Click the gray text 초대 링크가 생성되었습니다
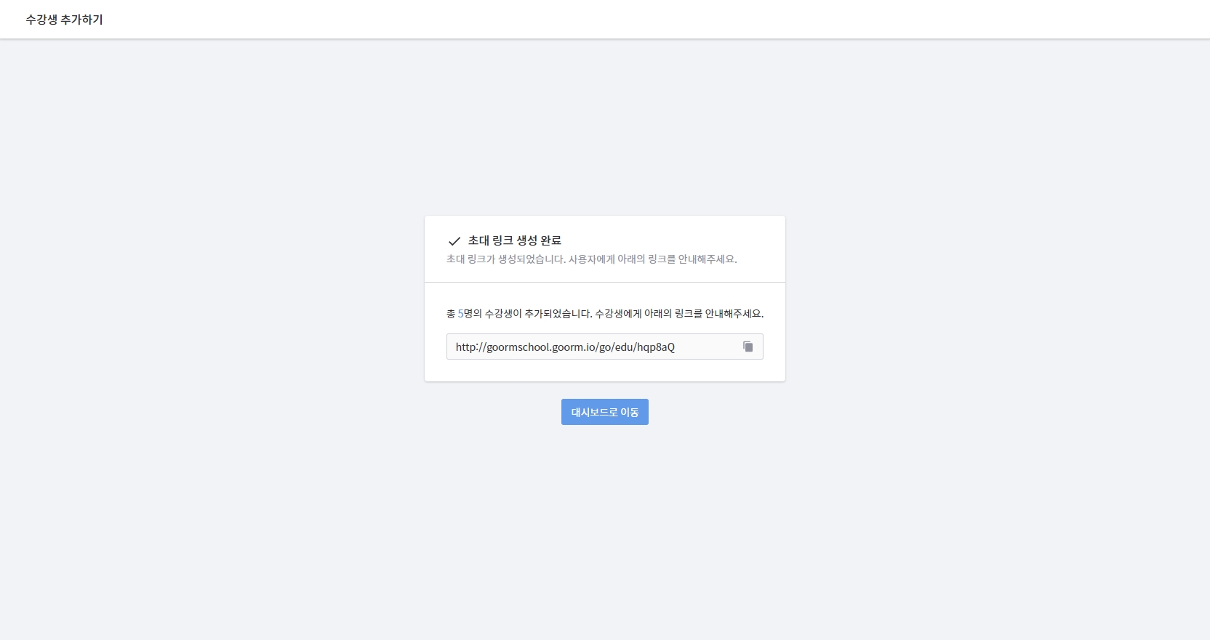The width and height of the screenshot is (1210, 640). click(x=505, y=259)
